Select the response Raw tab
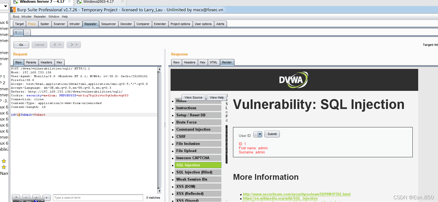438x202 pixels. (176, 62)
